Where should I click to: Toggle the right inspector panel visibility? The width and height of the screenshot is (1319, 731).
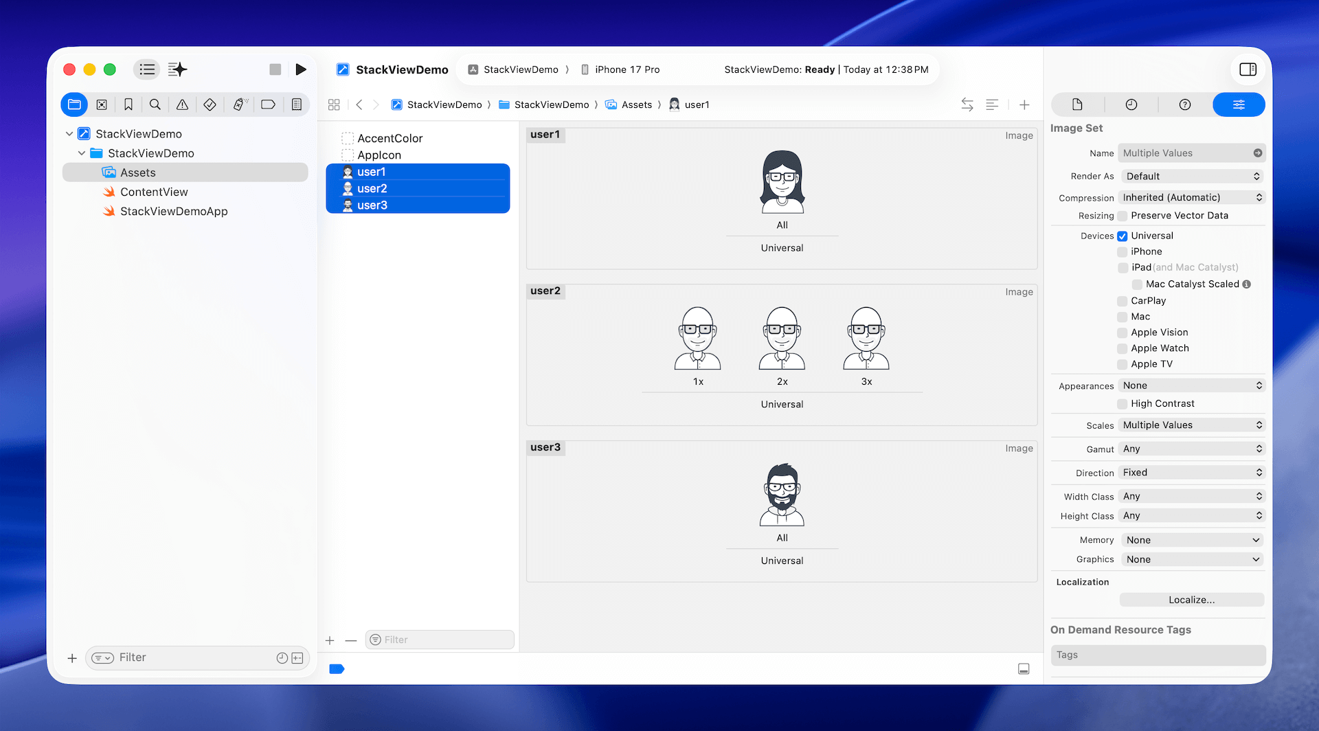pos(1248,69)
